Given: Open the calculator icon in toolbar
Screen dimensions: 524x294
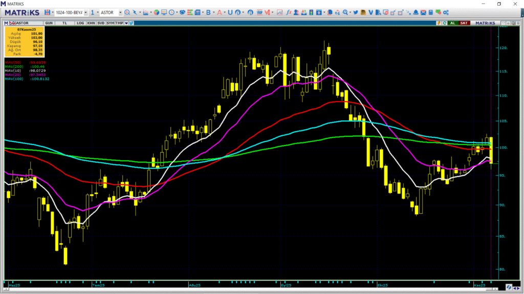Looking at the screenshot, I should coord(431,12).
